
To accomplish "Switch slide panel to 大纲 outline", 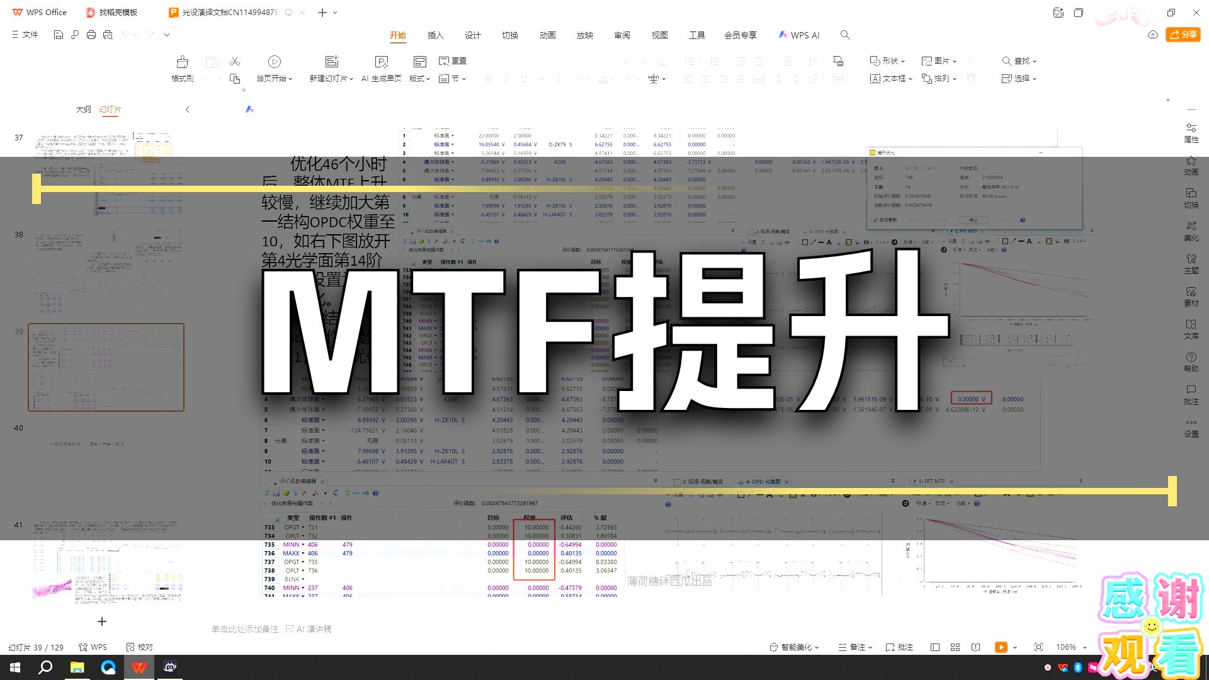I will click(83, 110).
